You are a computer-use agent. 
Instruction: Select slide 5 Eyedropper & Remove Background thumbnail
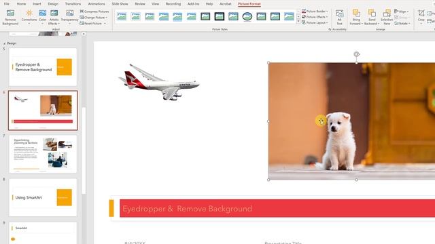tap(43, 67)
